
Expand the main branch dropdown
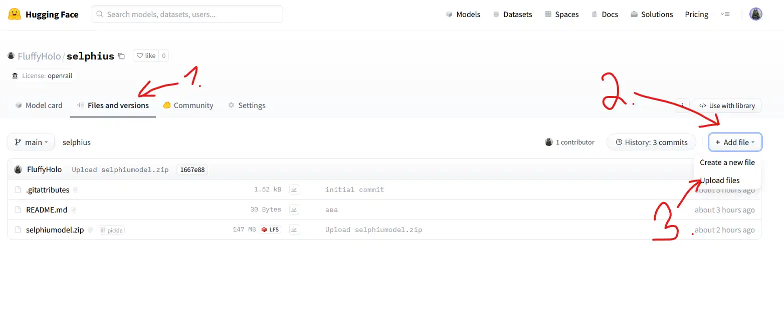(x=31, y=142)
